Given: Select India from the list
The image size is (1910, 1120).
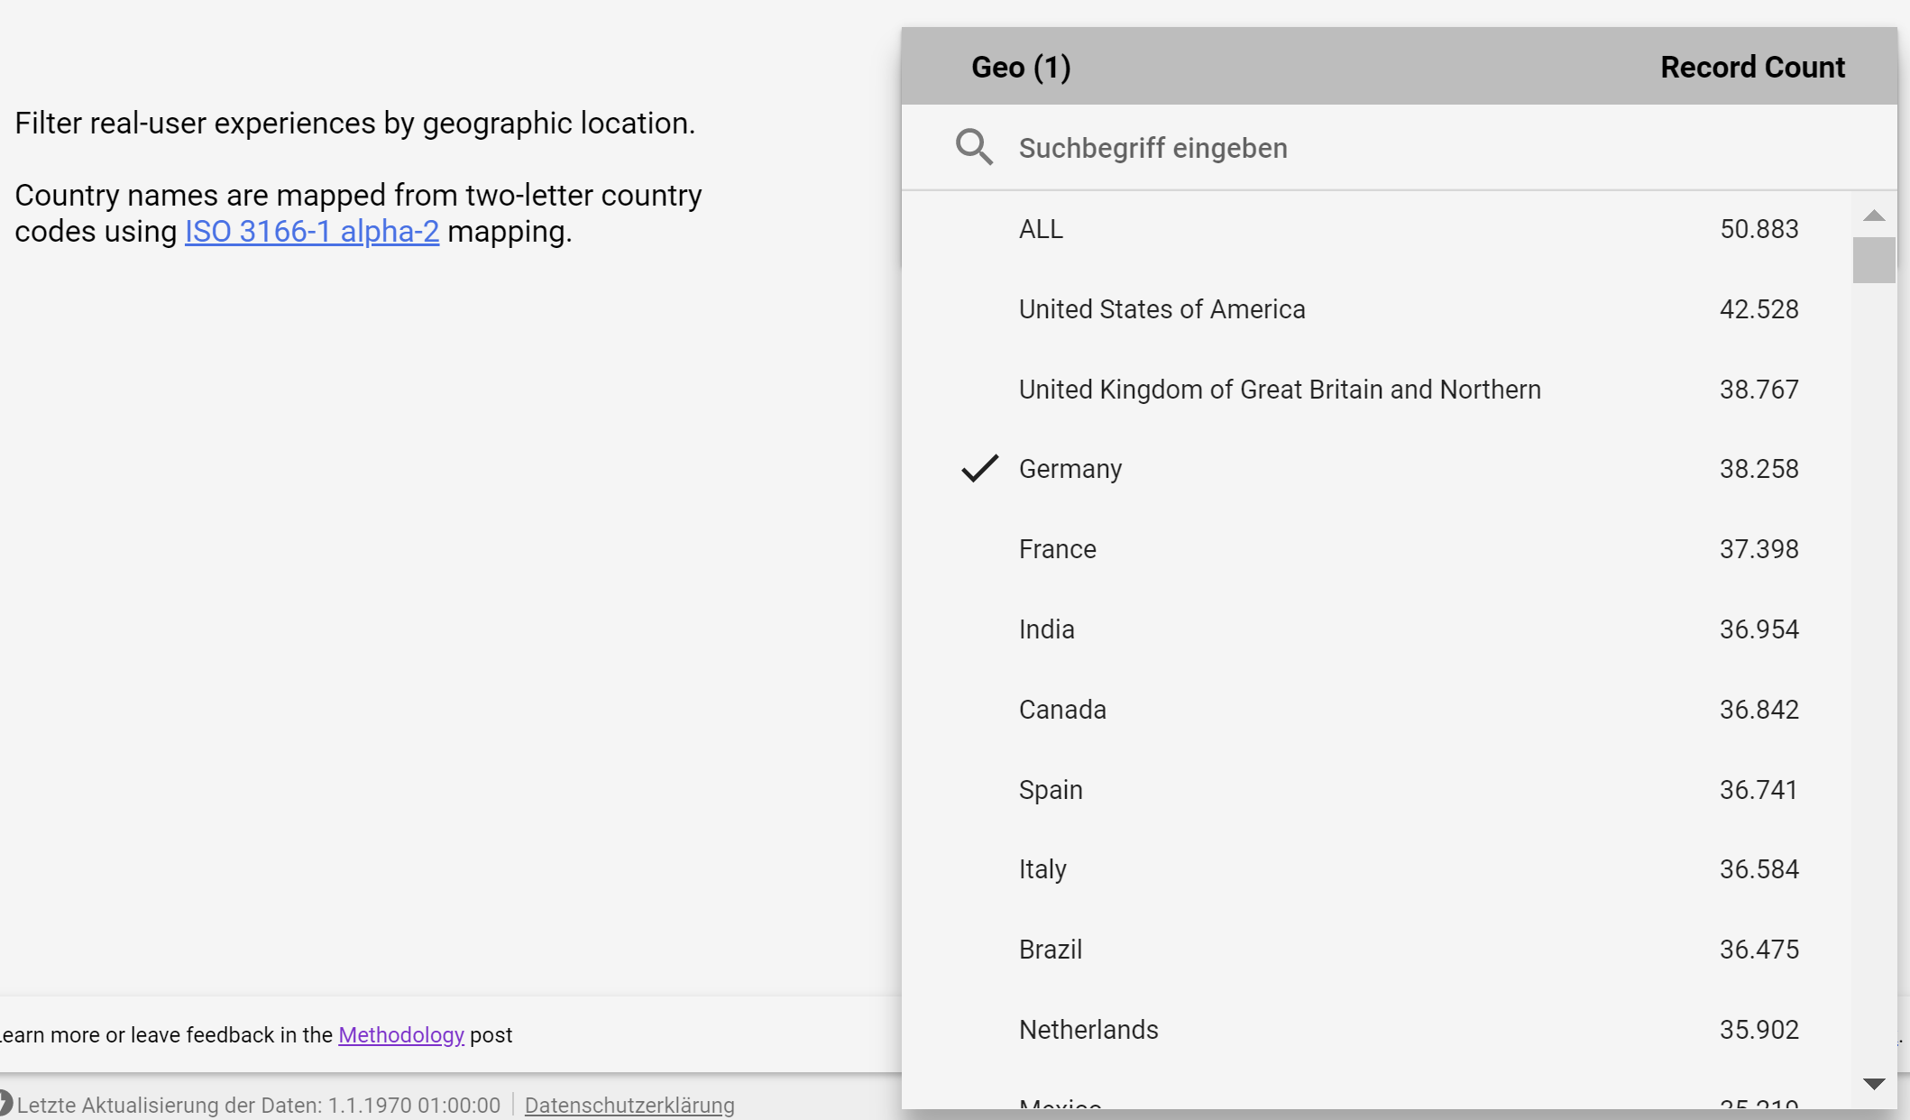Looking at the screenshot, I should [1046, 629].
